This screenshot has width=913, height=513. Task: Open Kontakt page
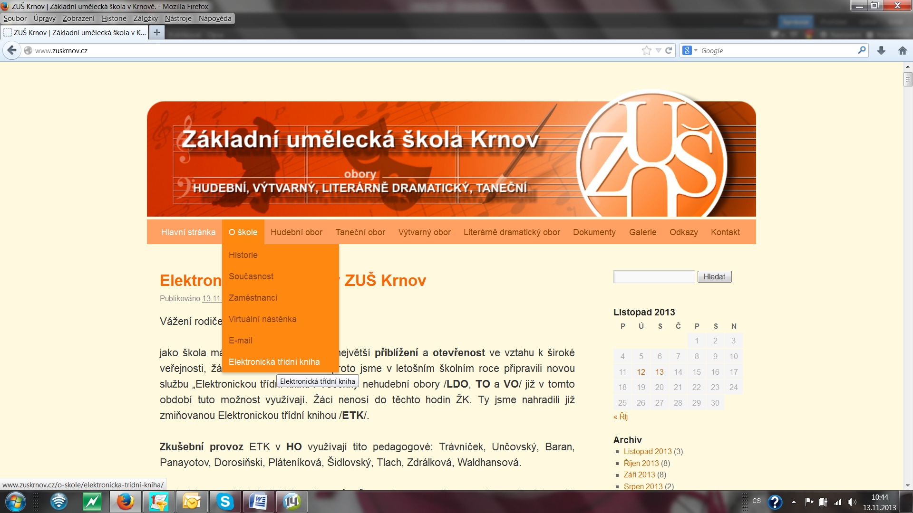click(x=726, y=232)
